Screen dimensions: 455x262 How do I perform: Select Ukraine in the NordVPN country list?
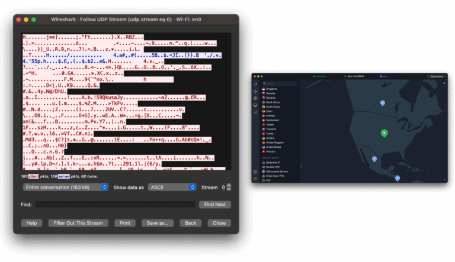click(x=268, y=138)
